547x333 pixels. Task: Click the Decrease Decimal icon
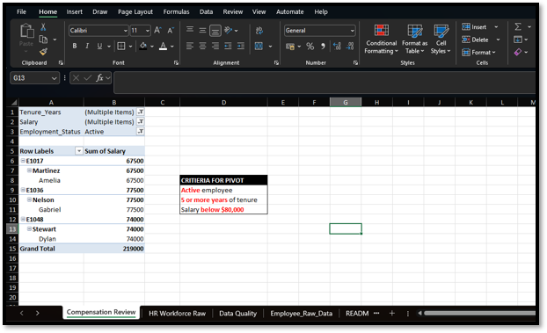[x=350, y=47]
